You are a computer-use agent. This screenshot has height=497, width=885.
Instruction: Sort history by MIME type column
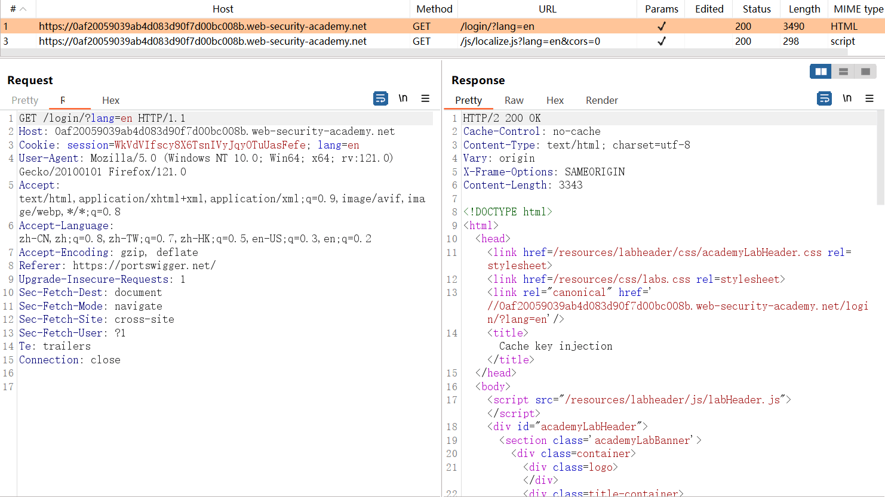(858, 9)
